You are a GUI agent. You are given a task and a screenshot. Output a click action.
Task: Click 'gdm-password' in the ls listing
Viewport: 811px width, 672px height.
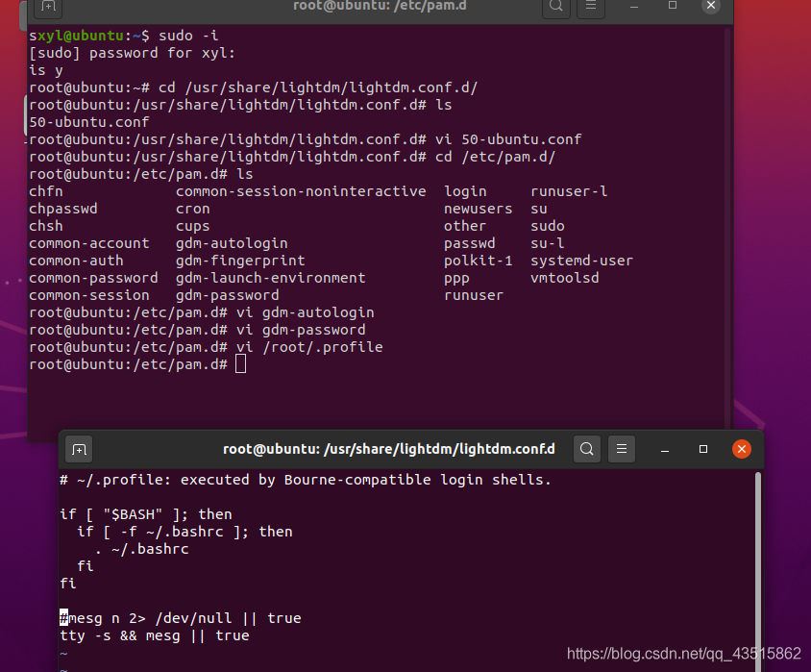[228, 295]
